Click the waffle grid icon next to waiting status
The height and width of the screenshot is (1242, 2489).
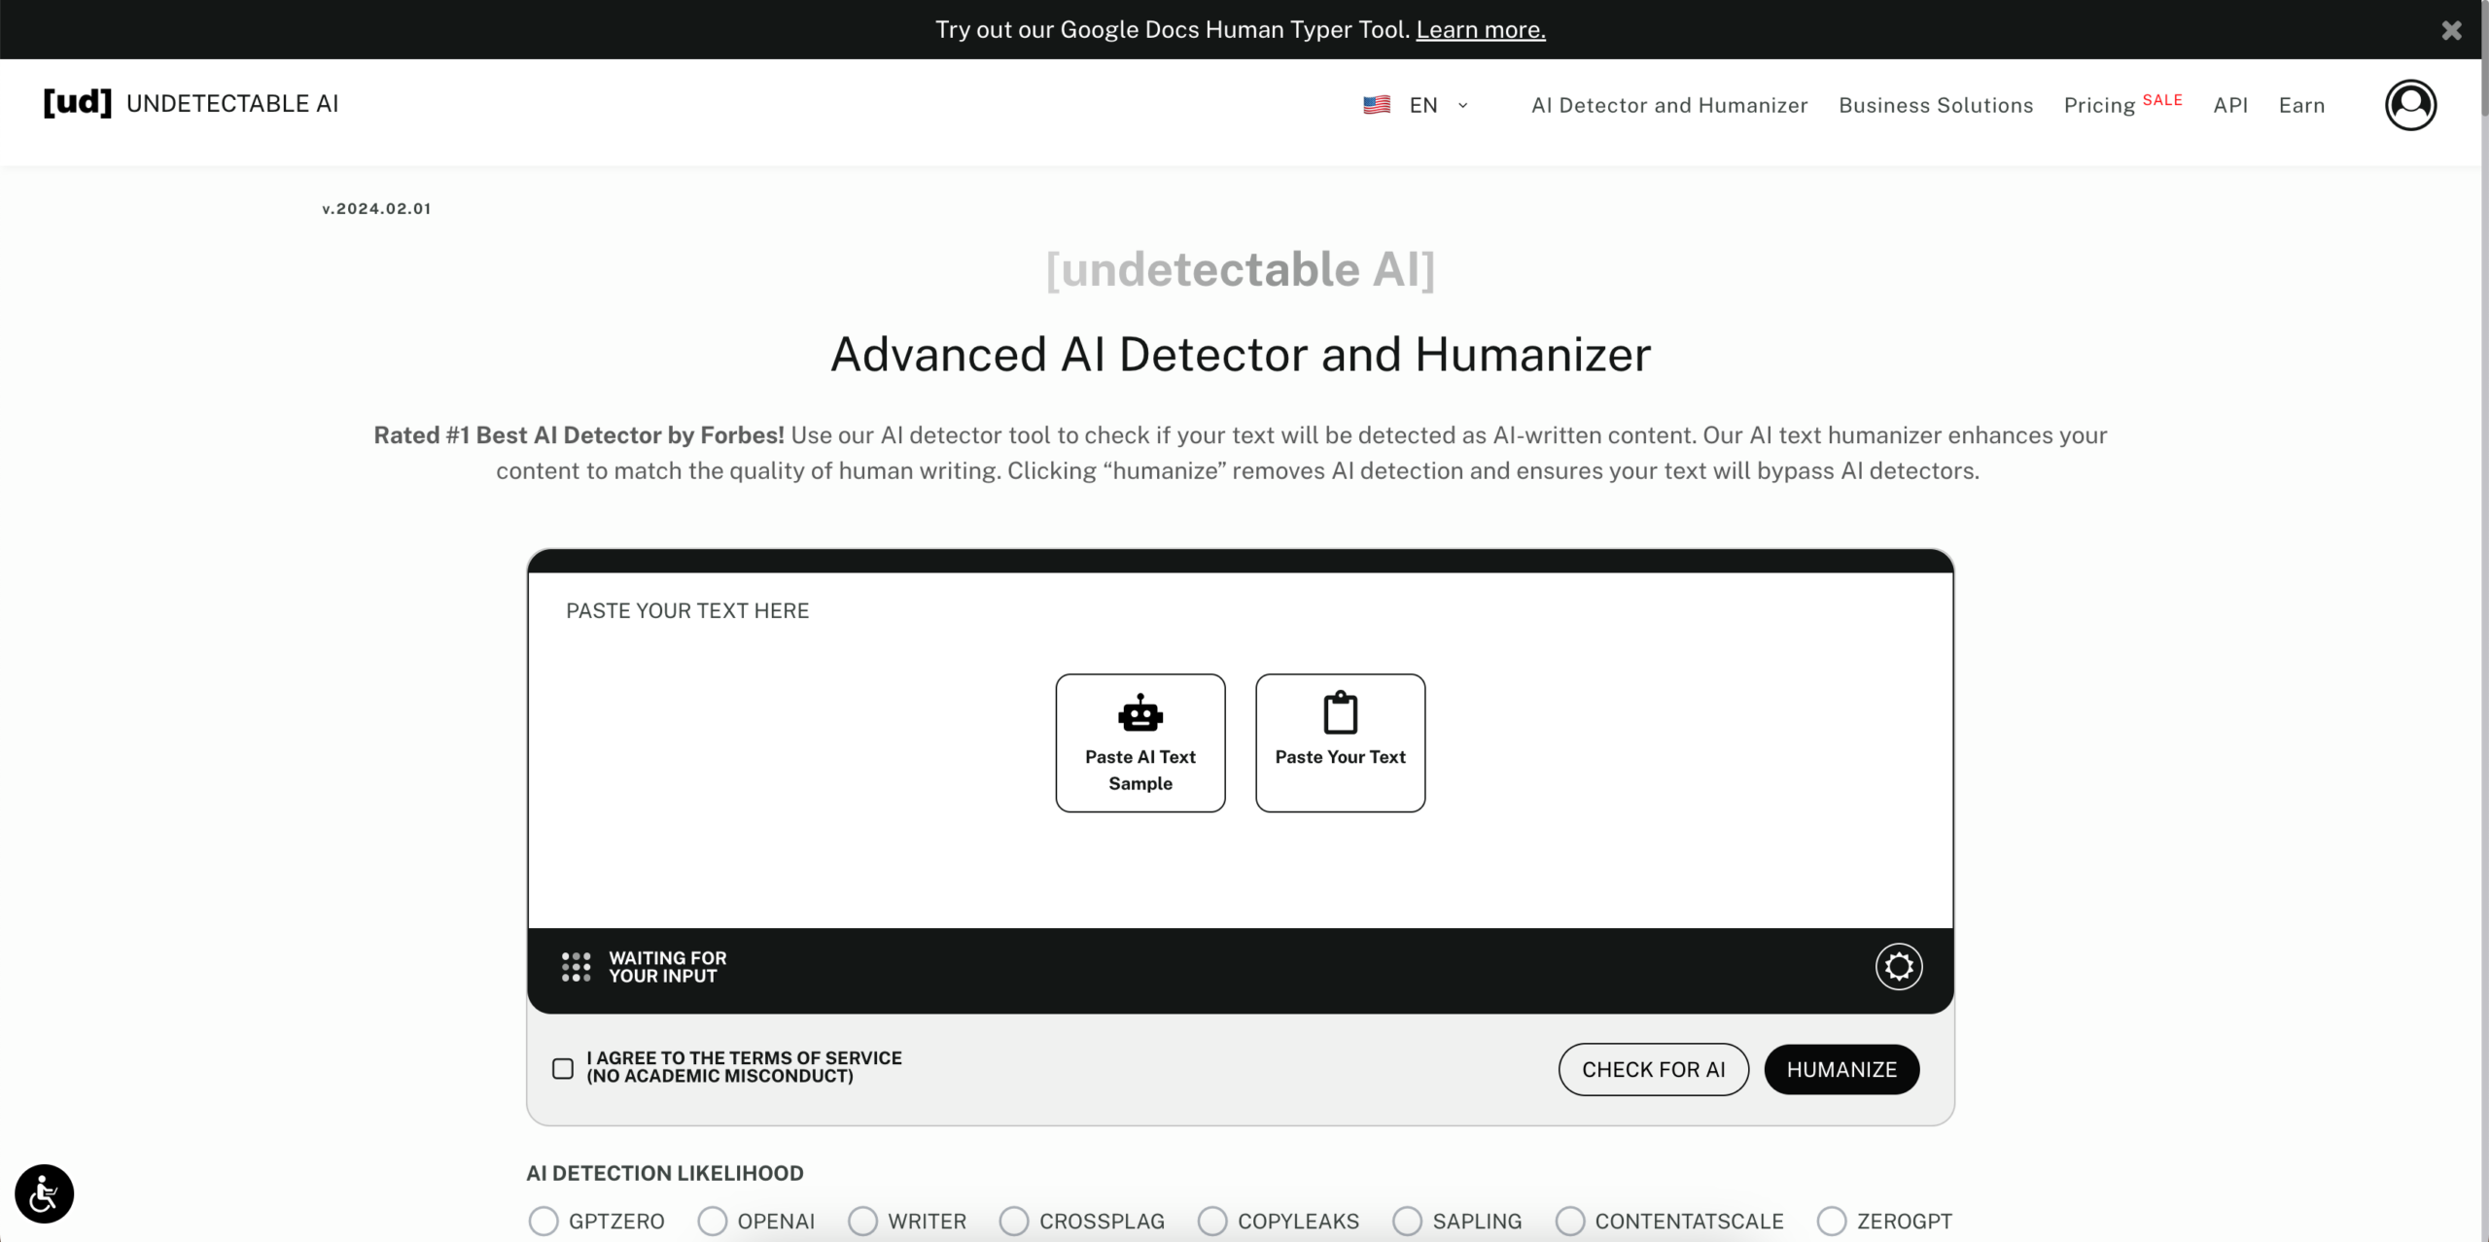[576, 966]
